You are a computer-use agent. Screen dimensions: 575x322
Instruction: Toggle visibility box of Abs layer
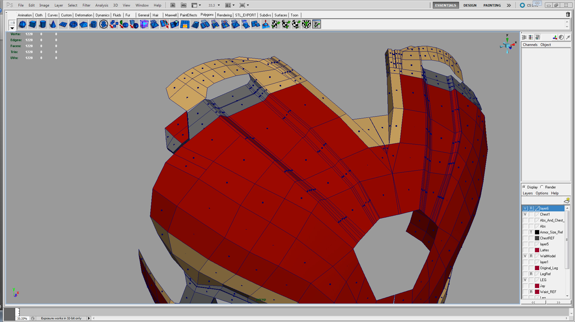coord(525,226)
